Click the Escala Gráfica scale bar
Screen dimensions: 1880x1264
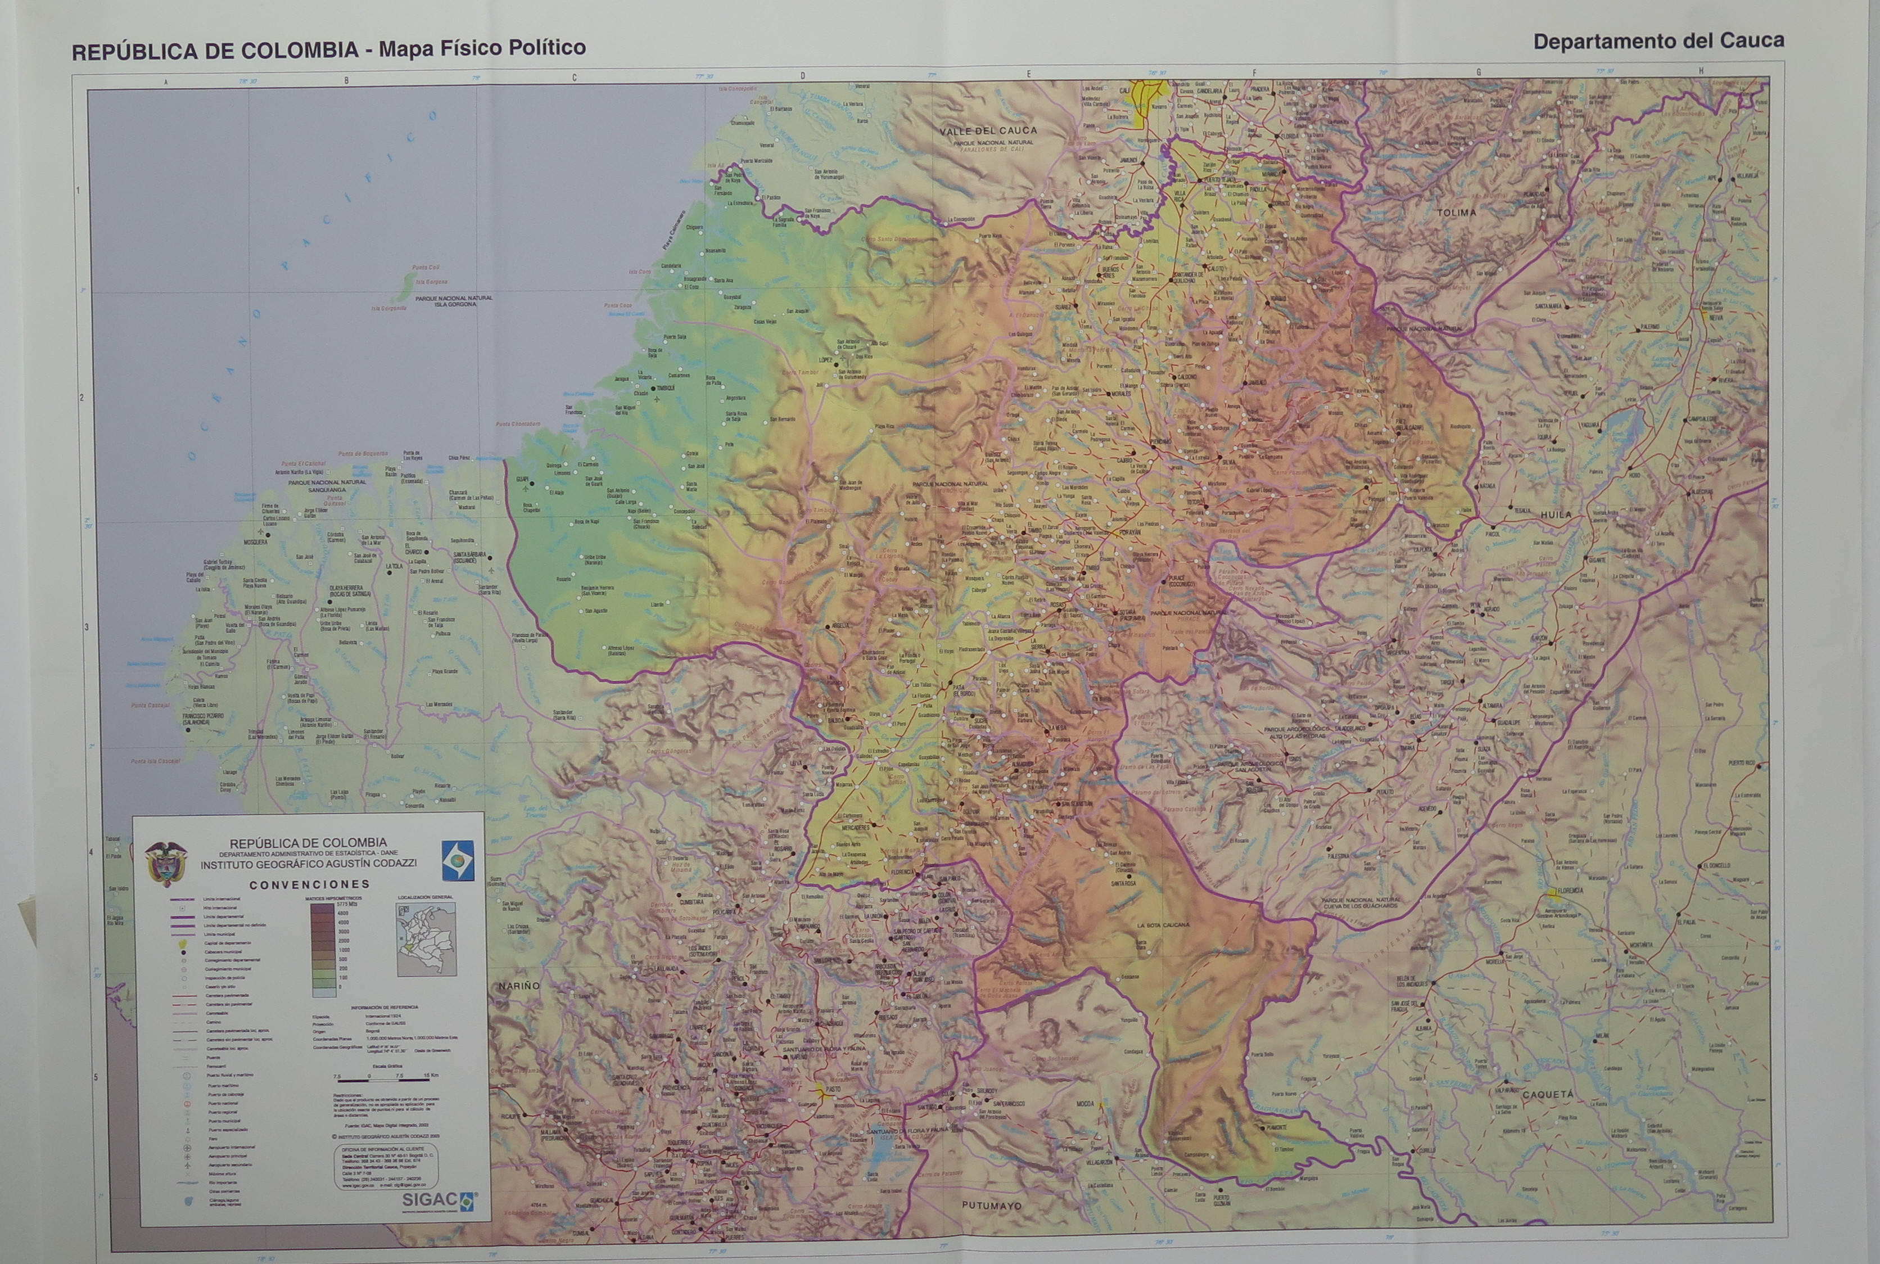(x=383, y=1081)
